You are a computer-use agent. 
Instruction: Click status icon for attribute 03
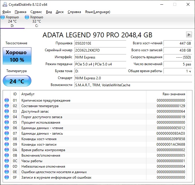point(7,111)
